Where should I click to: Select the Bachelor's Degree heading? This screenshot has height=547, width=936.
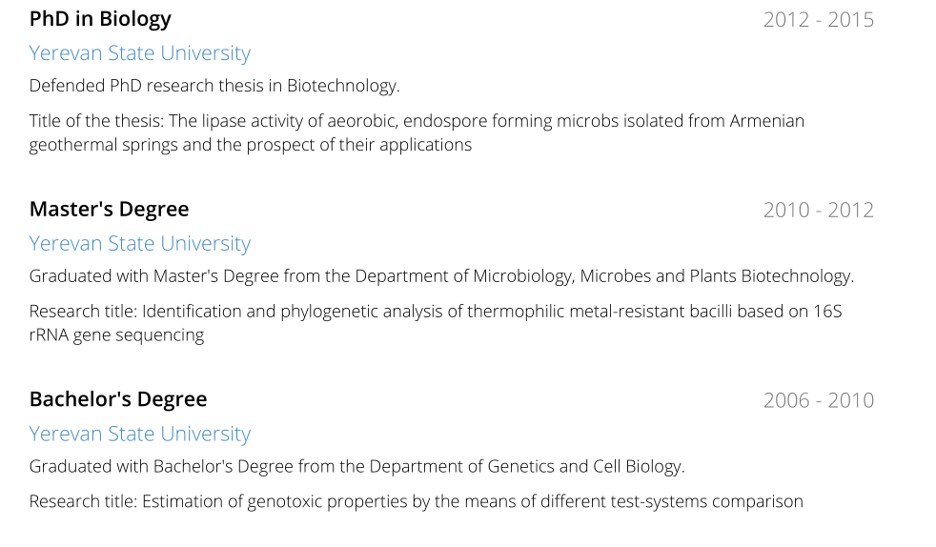(118, 399)
